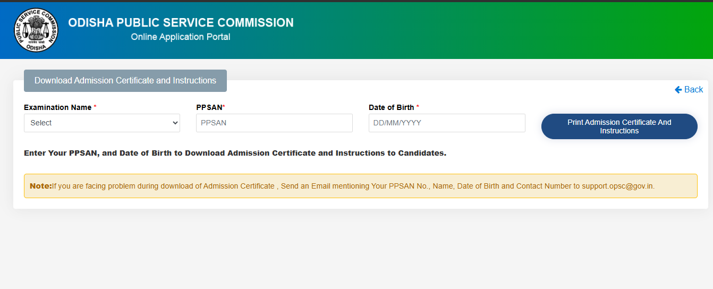Click the Date of Birth field label

(x=392, y=107)
